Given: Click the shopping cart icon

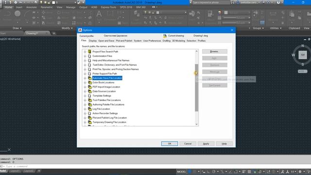Looking at the screenshot, I should 263,2.
